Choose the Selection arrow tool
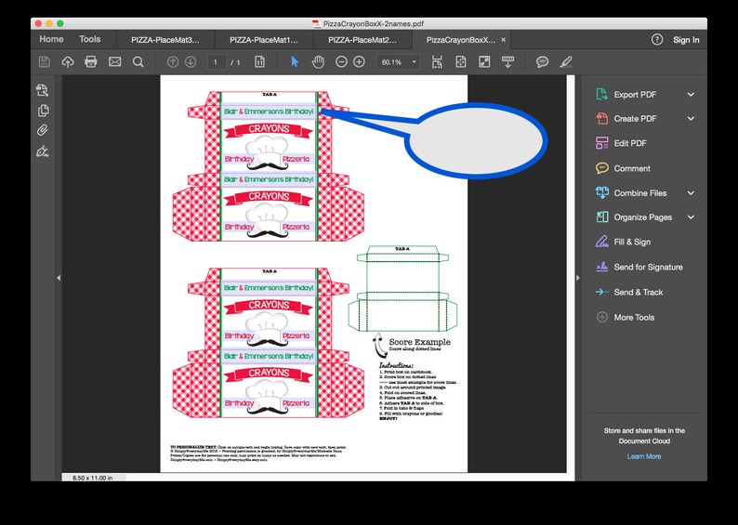Screen dimensions: 738x525 (x=295, y=61)
